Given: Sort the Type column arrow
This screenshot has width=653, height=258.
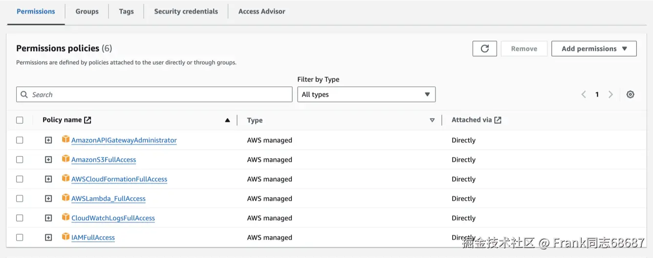Looking at the screenshot, I should click(x=432, y=120).
